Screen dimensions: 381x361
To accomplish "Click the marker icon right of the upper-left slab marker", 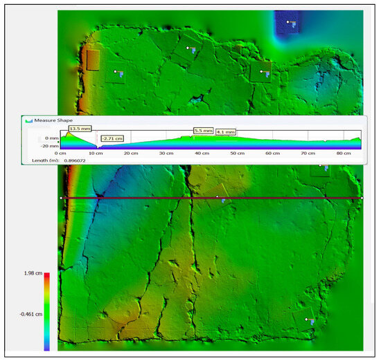I will [x=265, y=73].
